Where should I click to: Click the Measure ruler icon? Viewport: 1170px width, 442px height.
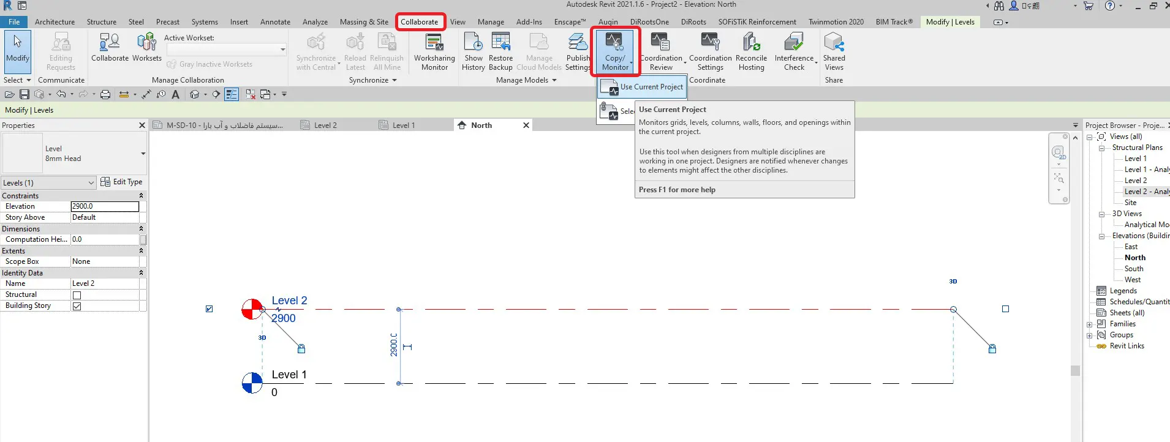point(124,94)
